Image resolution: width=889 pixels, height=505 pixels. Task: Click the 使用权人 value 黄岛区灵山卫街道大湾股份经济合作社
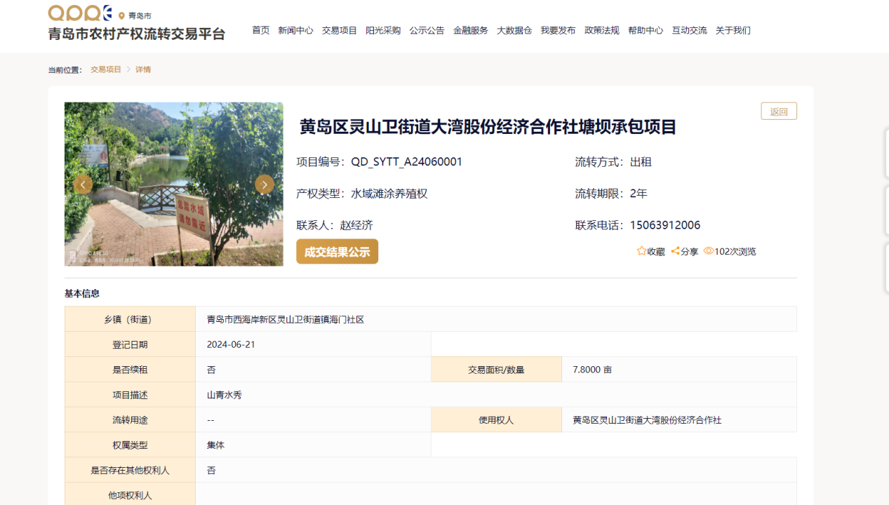point(647,420)
